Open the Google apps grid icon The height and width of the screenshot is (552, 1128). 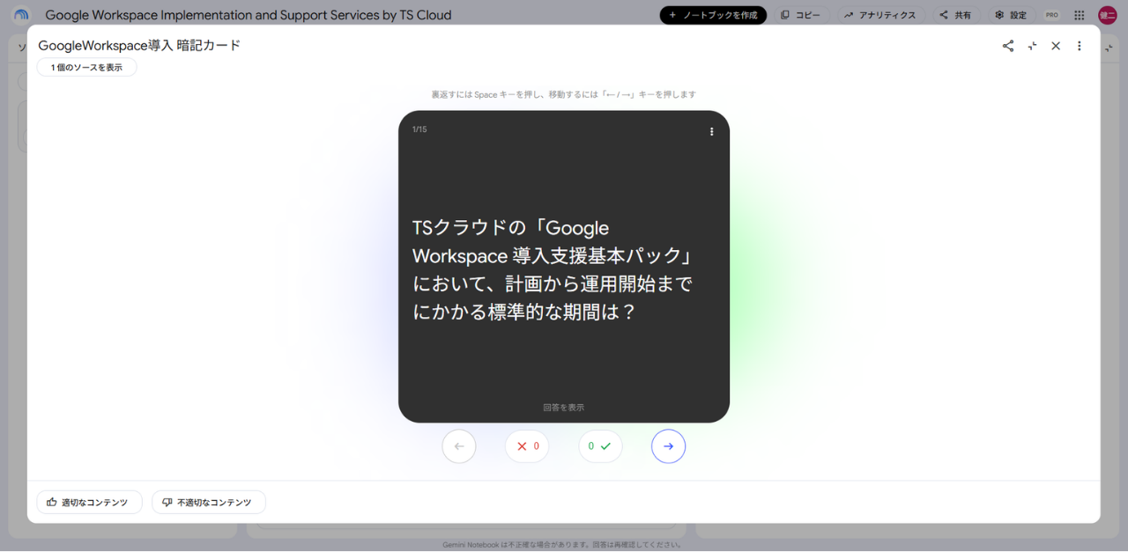click(x=1080, y=15)
